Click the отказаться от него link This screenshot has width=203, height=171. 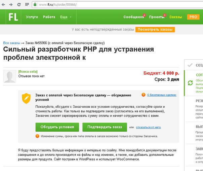click(x=148, y=127)
